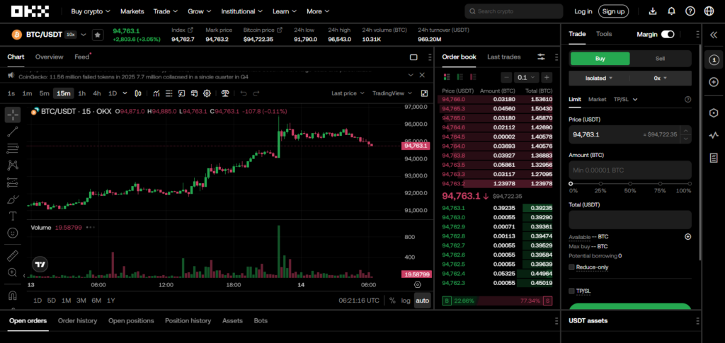Check the Reduce-only checkbox
The width and height of the screenshot is (725, 343).
point(571,267)
